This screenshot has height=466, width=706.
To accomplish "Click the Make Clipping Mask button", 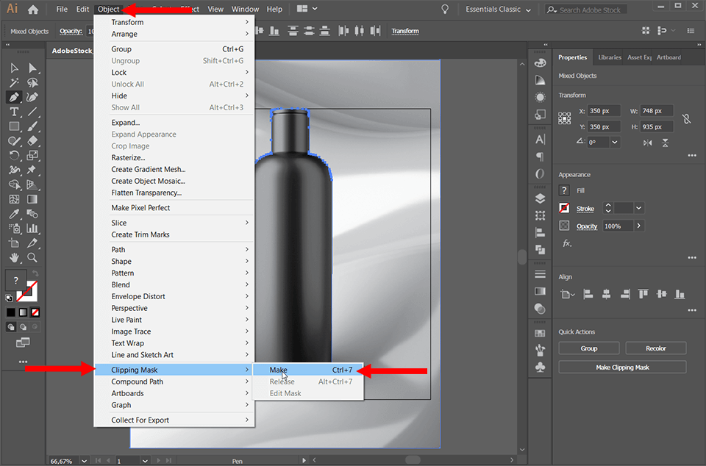I will coord(622,367).
